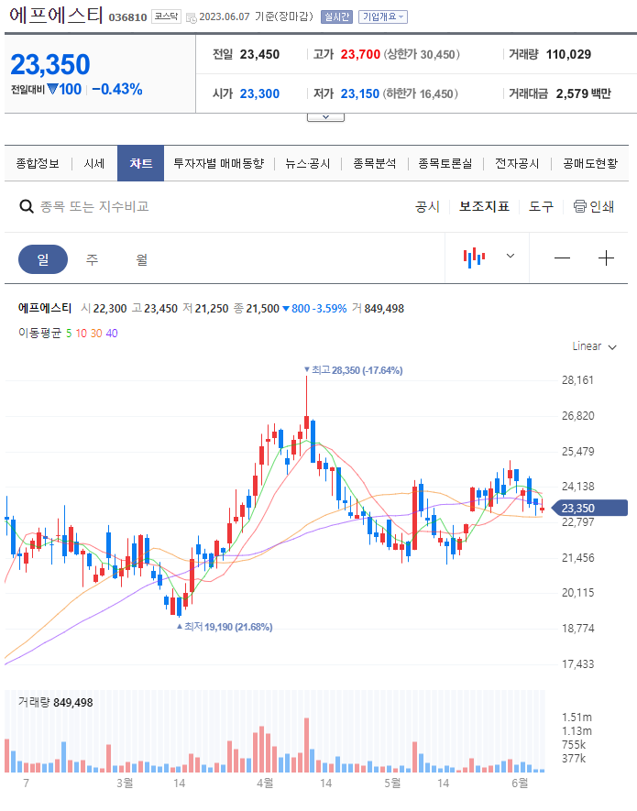Screen dimensions: 637x811
Task: Open the 종목분석 tab
Action: coord(374,163)
